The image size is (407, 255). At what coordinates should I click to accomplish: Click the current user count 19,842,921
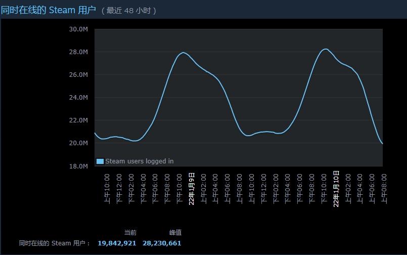(x=117, y=243)
